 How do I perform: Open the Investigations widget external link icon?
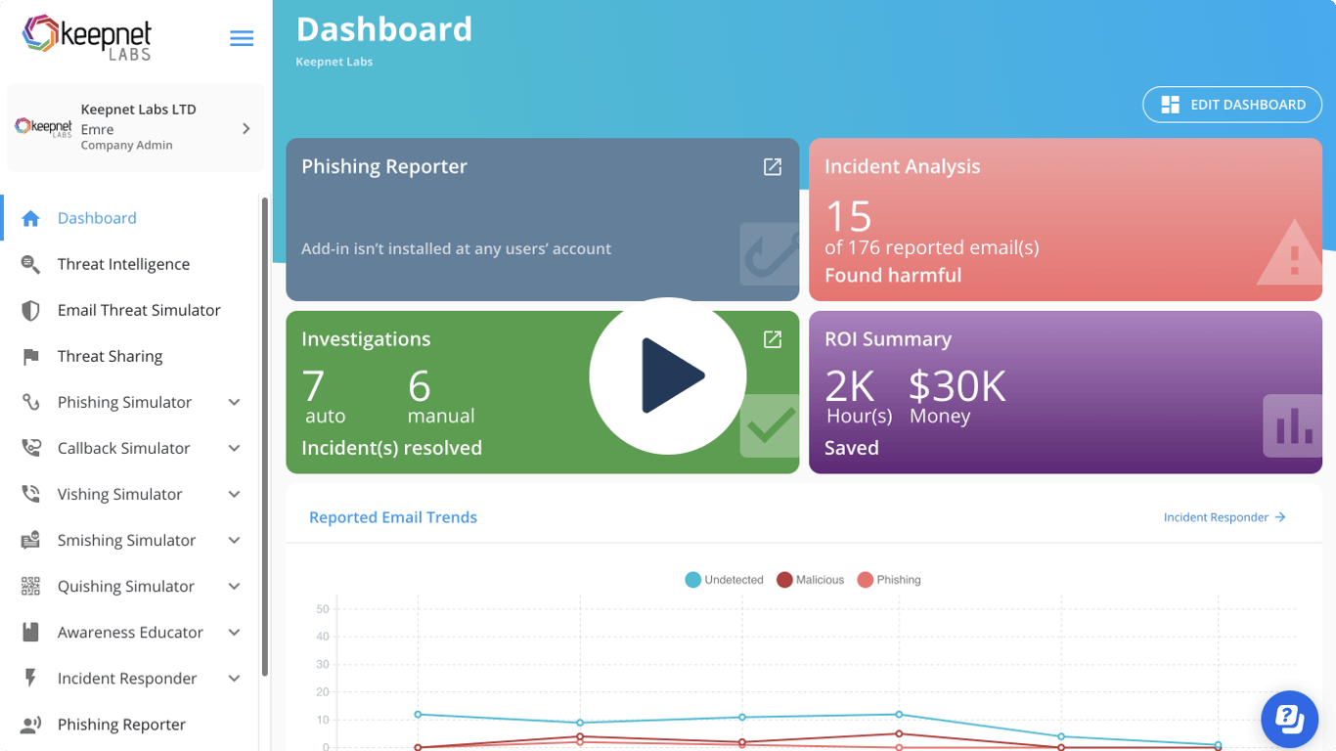pyautogui.click(x=772, y=339)
